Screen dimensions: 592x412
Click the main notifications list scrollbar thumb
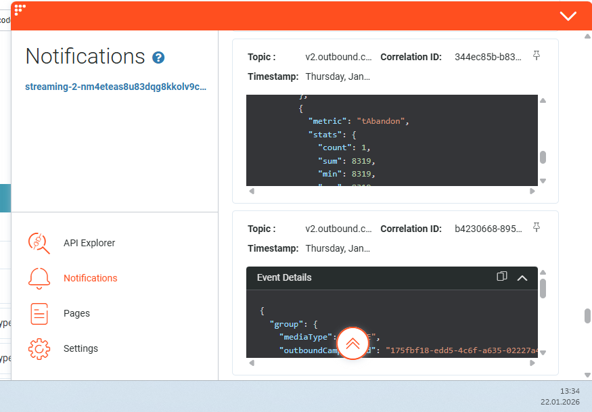587,317
